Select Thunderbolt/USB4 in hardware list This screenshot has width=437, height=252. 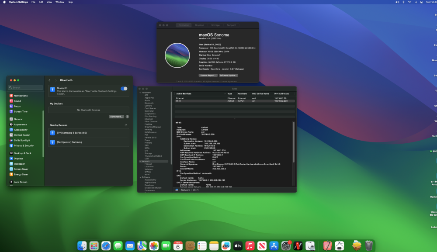click(153, 156)
